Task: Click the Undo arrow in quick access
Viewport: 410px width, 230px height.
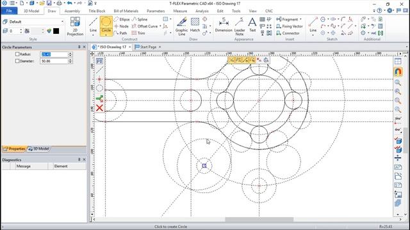Action: point(70,3)
